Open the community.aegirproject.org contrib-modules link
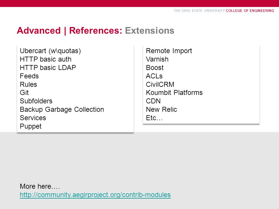This screenshot has height=209, width=279. coord(95,195)
